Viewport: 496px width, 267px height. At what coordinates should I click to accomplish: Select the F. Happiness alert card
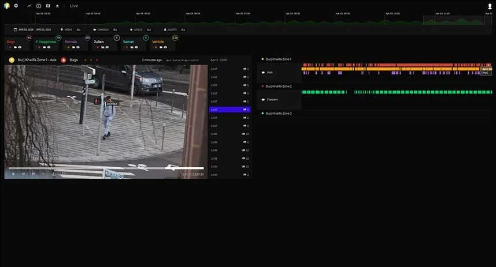pos(47,44)
